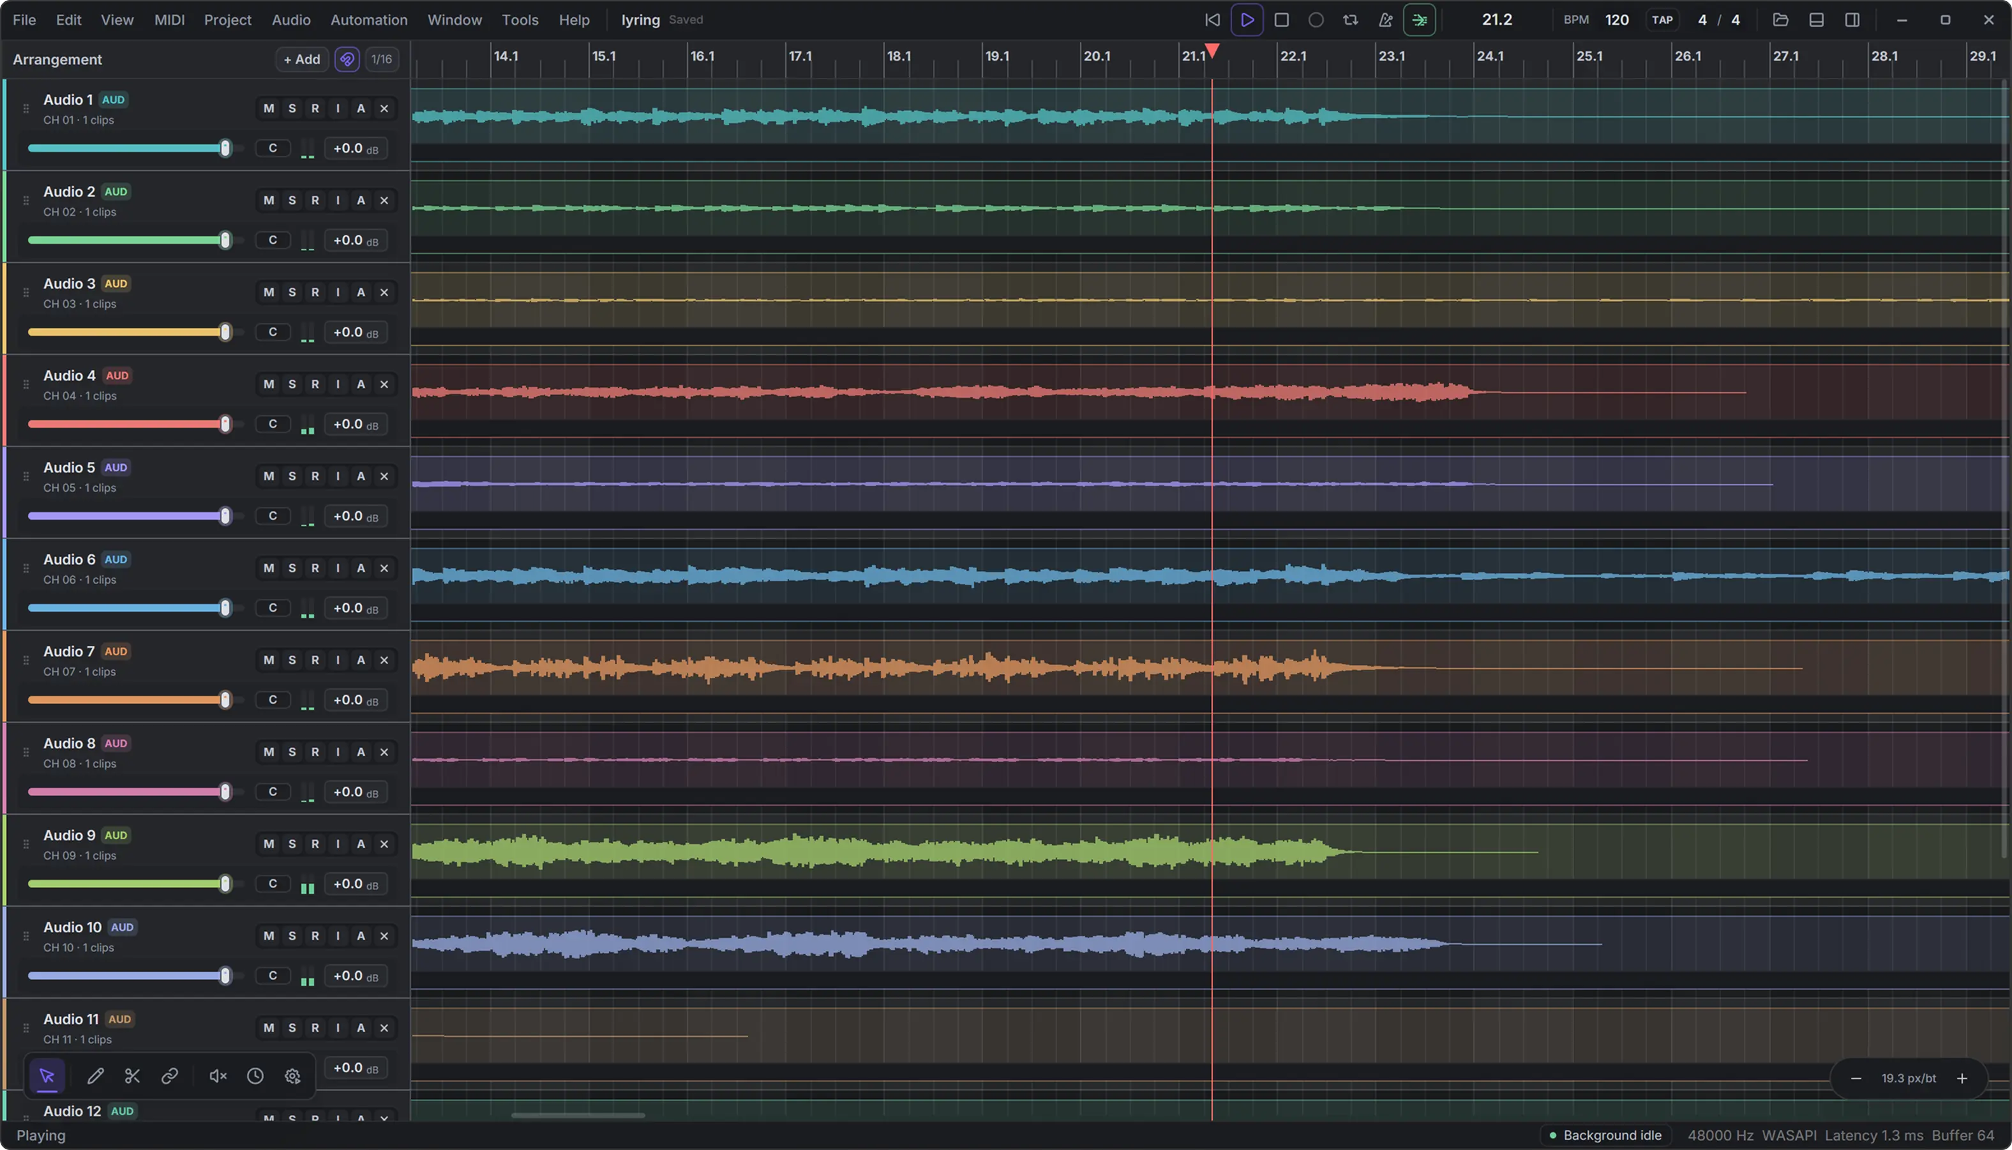Click the horizontal timeline scrollbar thumb
Screen dimensions: 2012x1150
[x=578, y=1116]
